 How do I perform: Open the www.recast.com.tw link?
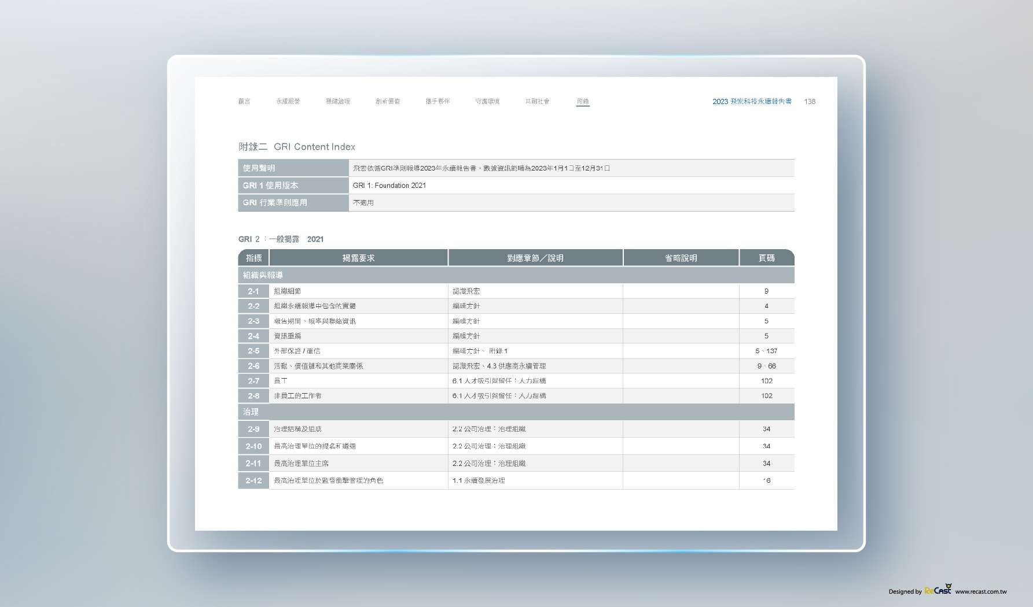click(x=981, y=591)
